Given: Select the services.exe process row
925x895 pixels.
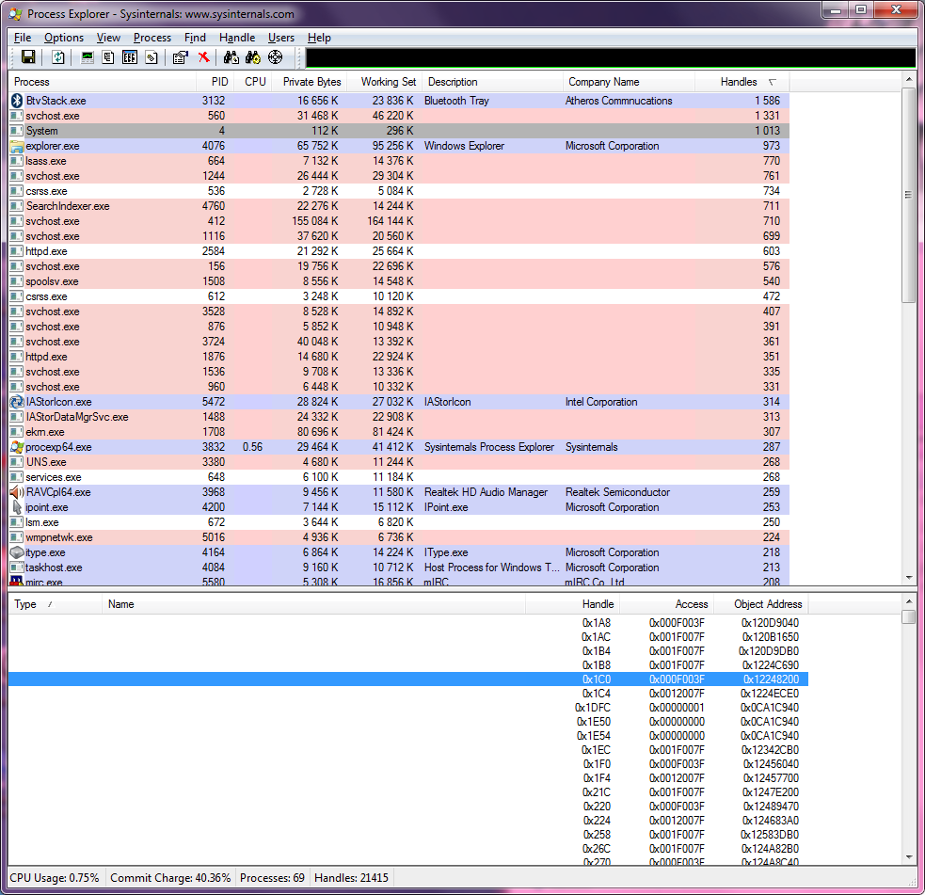Looking at the screenshot, I should tap(399, 477).
